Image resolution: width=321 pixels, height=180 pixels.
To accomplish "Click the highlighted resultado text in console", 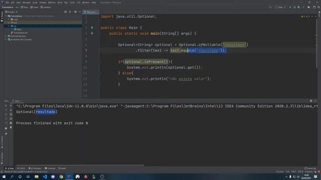I will tap(46, 112).
